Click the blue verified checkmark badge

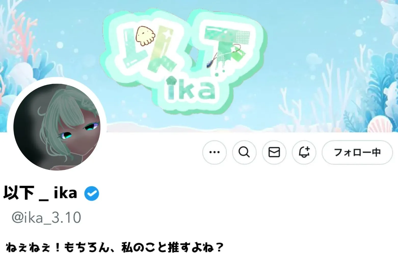(92, 193)
